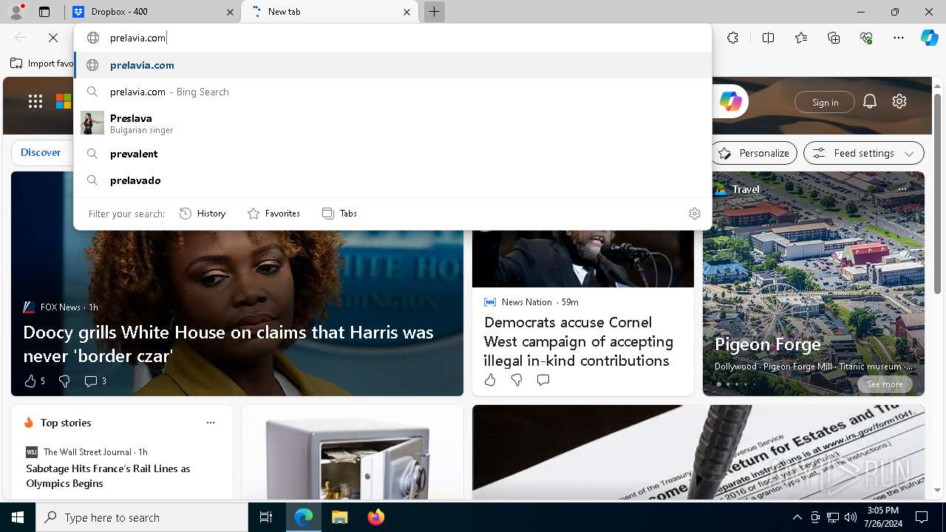Like the Doocy grills White House story
The height and width of the screenshot is (532, 946).
[x=30, y=381]
